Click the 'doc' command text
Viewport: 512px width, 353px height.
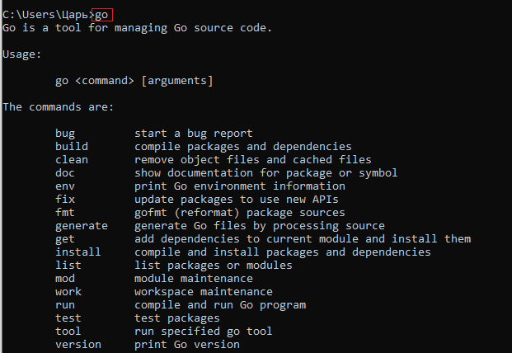click(65, 172)
